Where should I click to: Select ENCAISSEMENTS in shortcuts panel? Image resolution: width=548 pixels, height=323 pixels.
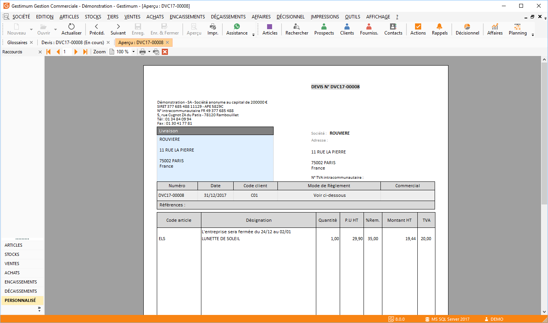pyautogui.click(x=22, y=282)
